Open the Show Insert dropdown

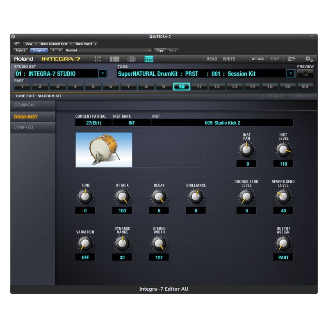(x=86, y=44)
